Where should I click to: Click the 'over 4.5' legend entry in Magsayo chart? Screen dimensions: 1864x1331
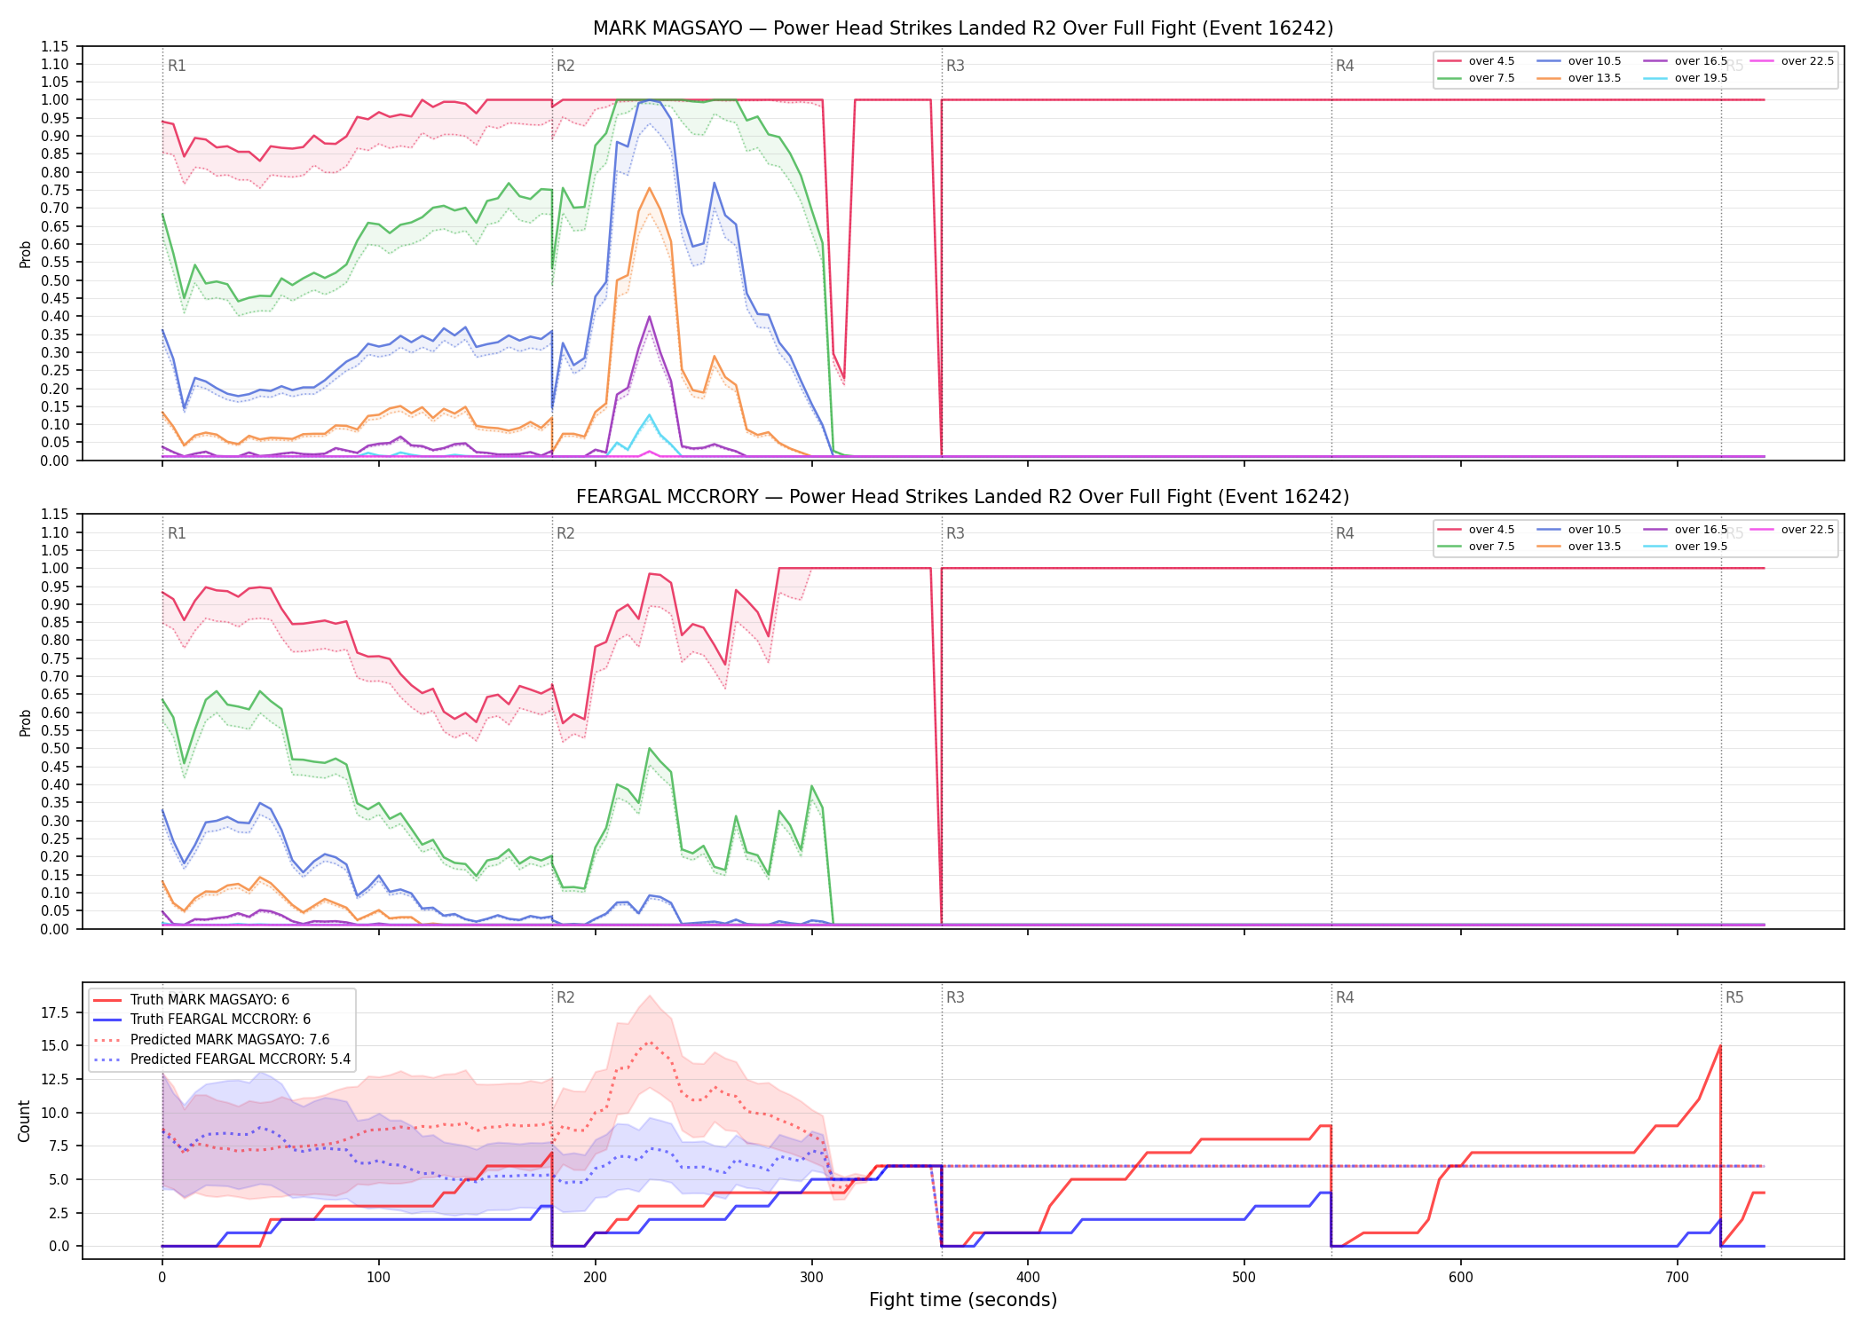(x=1476, y=61)
